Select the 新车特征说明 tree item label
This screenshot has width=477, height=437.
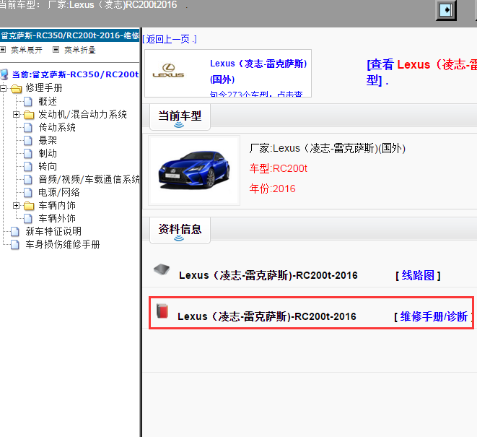tap(53, 231)
